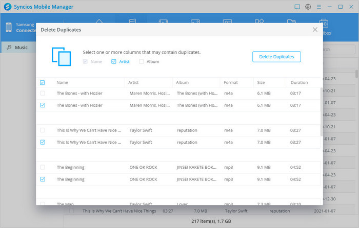The height and width of the screenshot is (228, 359).
Task: Select ONE OK ROCK in first Beginning row
Action: pos(143,167)
